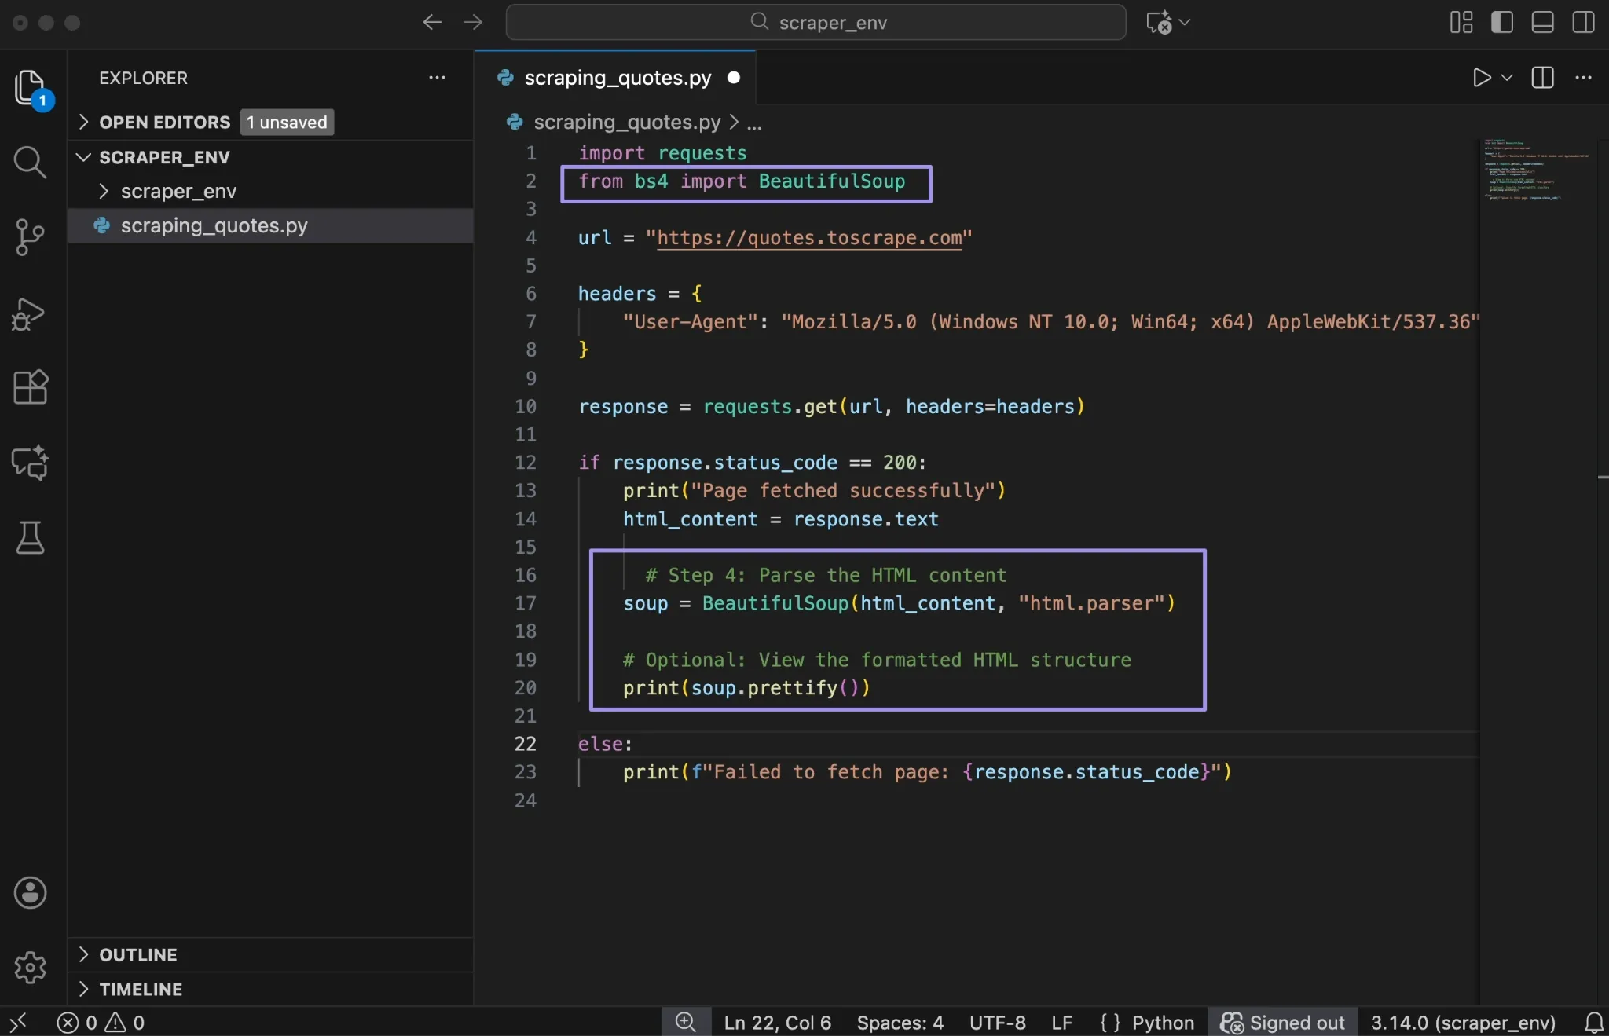The width and height of the screenshot is (1609, 1036).
Task: Open the UTF-8 encoding selector
Action: point(996,1022)
